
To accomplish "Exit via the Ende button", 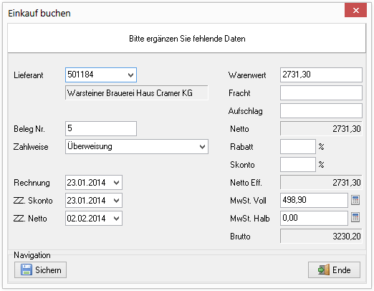I will 334,269.
